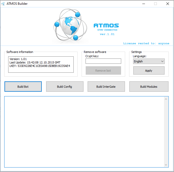Click the License rented to anyone text

tap(146, 43)
